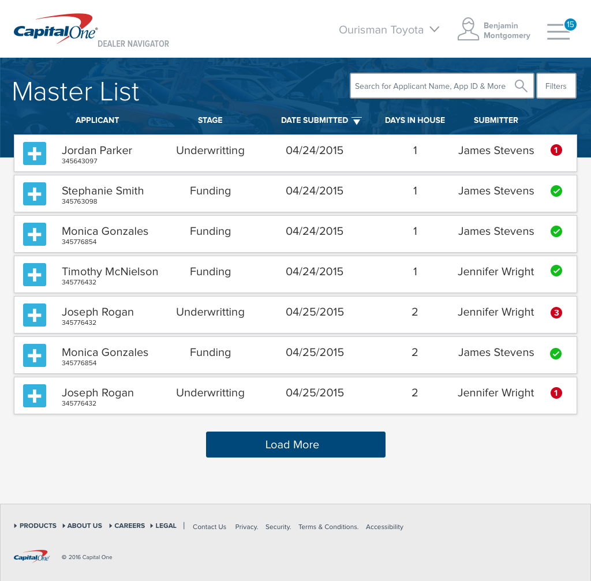
Task: Click Capital One Dealer Navigator logo
Action: (x=91, y=31)
